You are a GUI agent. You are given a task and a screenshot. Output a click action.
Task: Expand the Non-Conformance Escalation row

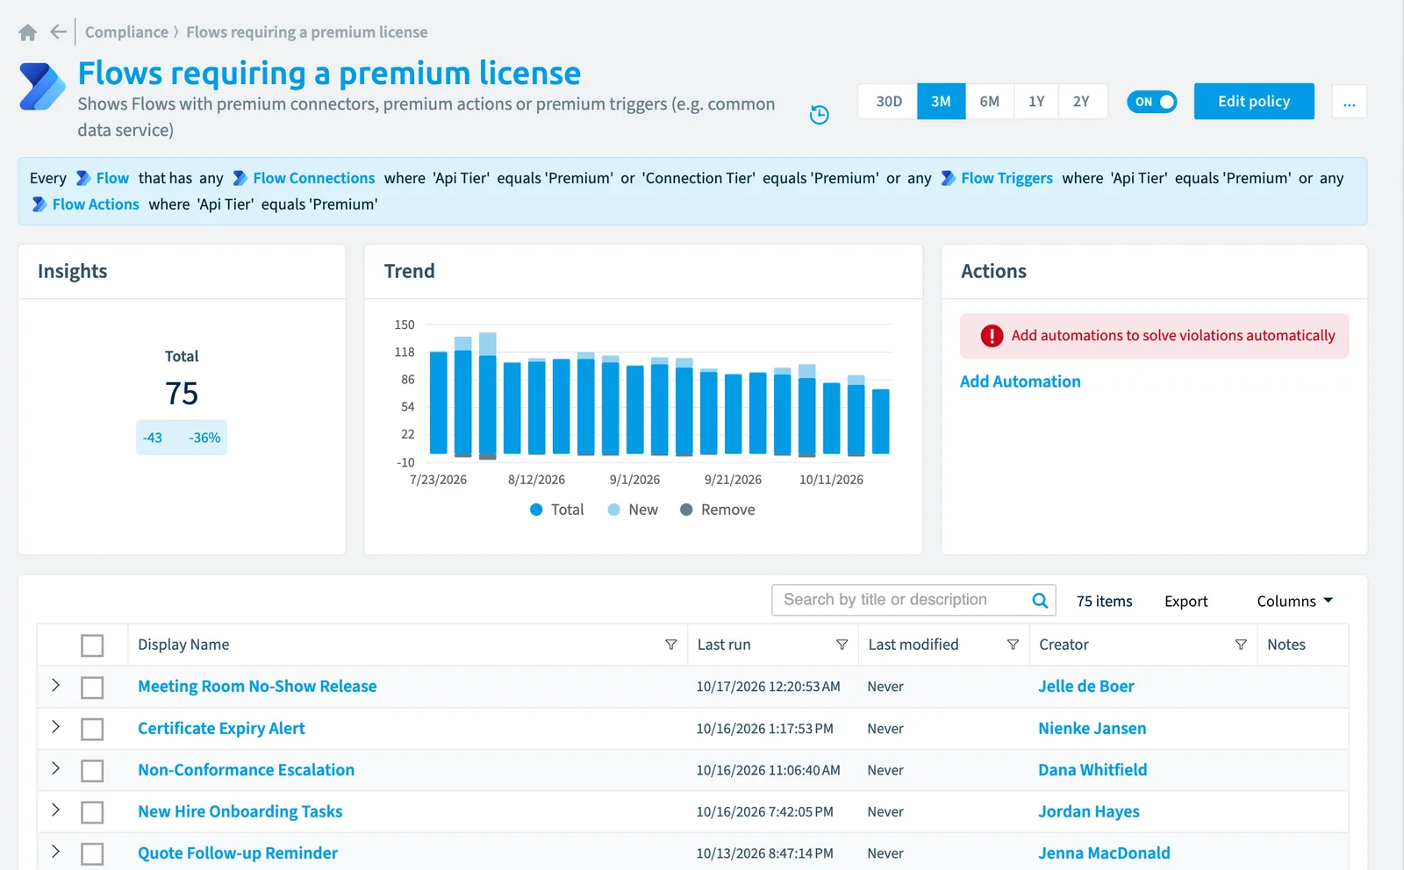[55, 768]
